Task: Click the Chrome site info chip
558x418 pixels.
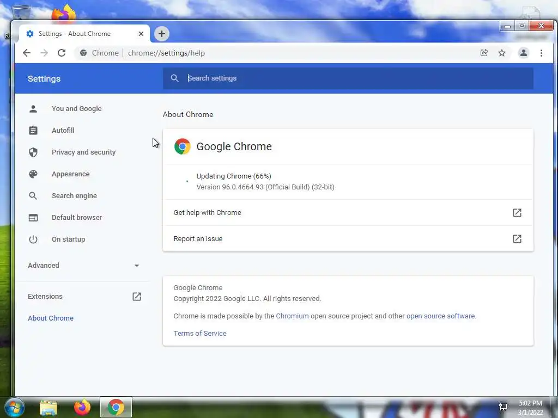Action: [x=99, y=53]
